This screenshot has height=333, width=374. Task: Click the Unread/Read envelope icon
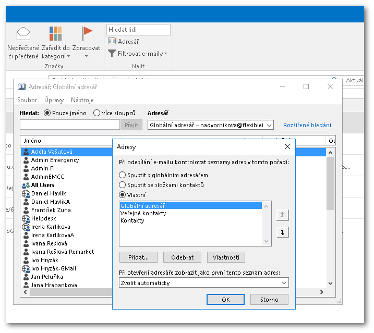coord(23,34)
